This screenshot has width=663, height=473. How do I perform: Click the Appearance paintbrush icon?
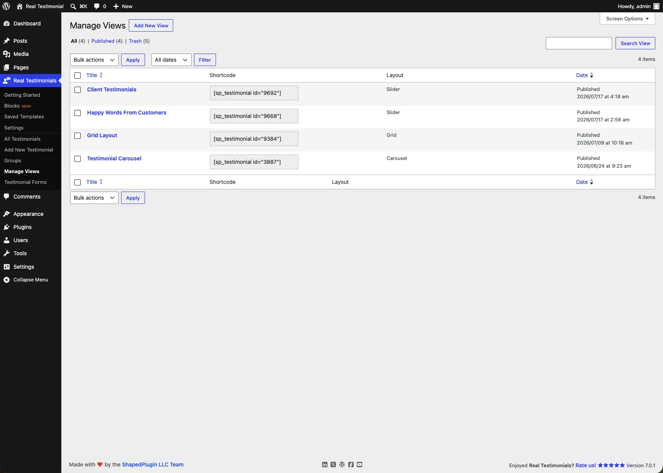click(x=7, y=214)
